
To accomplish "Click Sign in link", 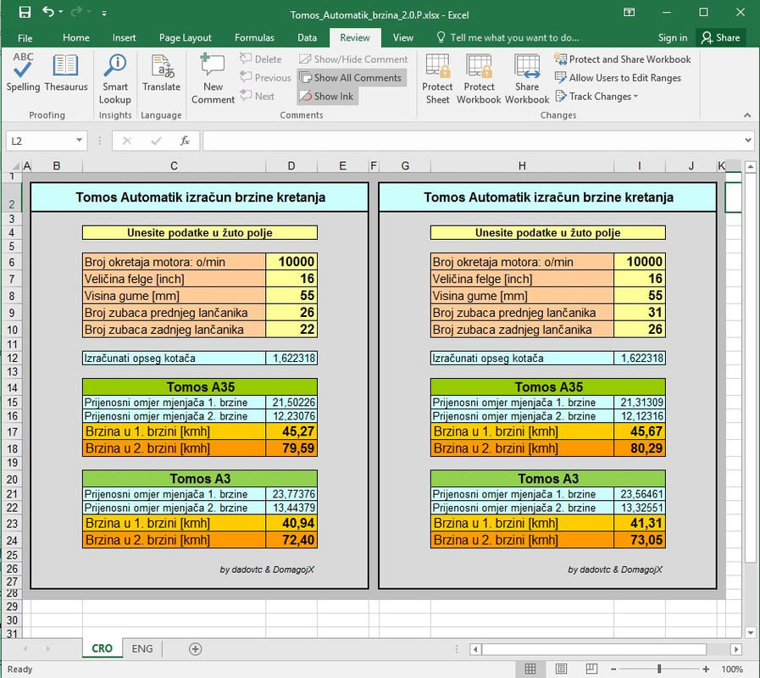I will point(673,38).
